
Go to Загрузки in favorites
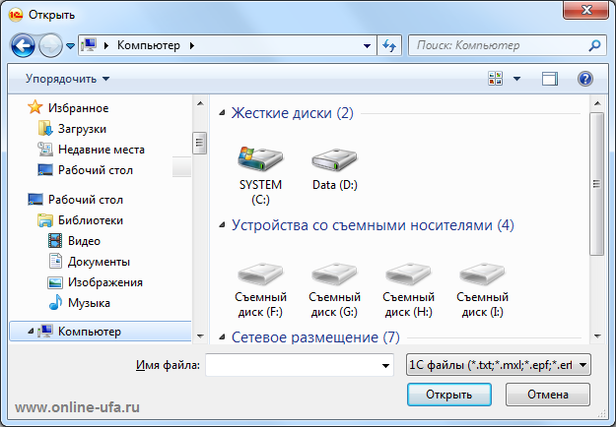point(82,129)
